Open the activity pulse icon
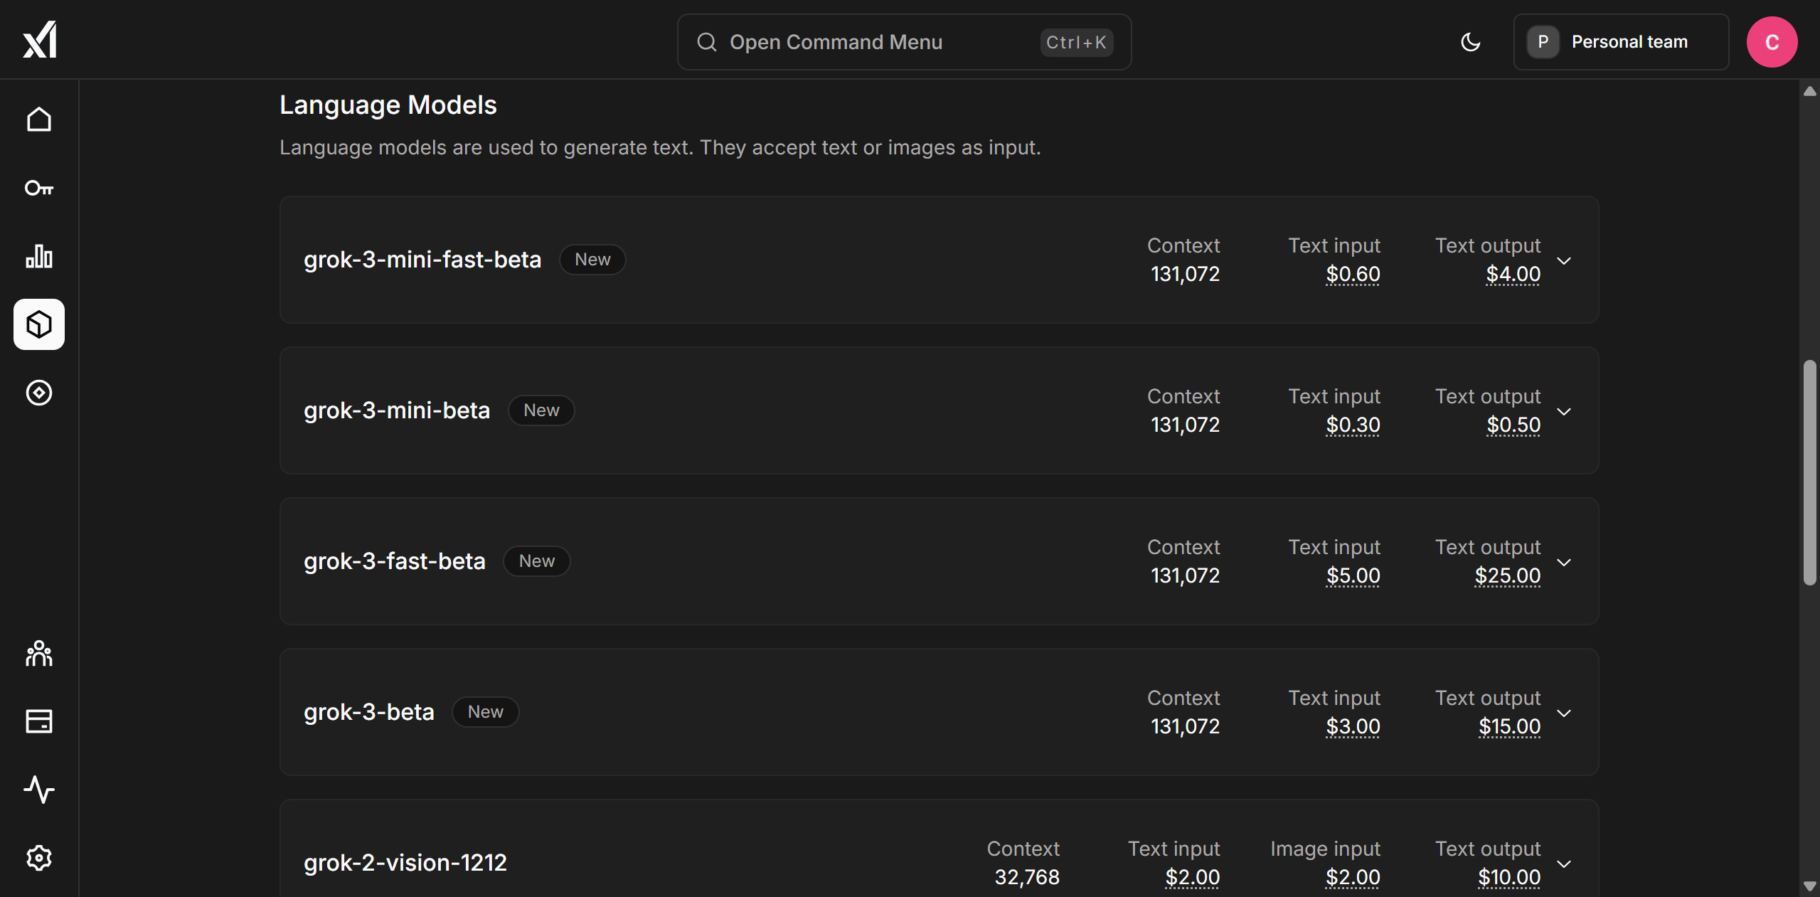Viewport: 1820px width, 897px height. (39, 790)
